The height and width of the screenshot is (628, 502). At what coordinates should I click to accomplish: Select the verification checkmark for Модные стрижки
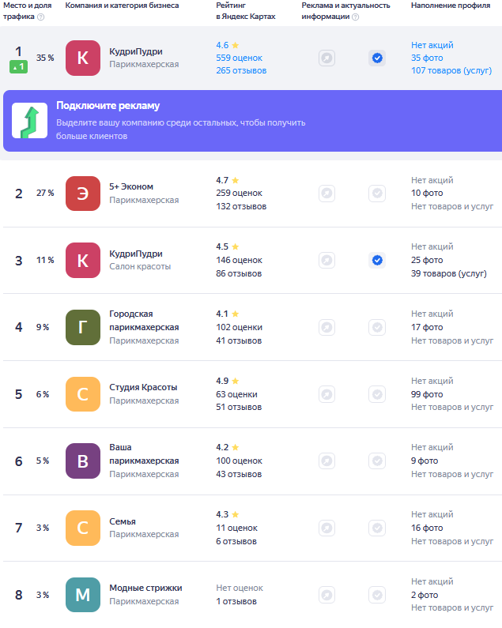point(377,595)
